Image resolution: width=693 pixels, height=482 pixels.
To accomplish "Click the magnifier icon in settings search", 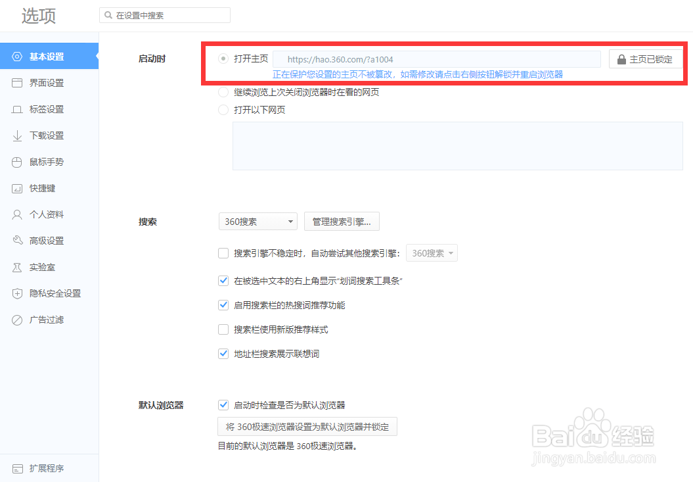I will pos(108,16).
